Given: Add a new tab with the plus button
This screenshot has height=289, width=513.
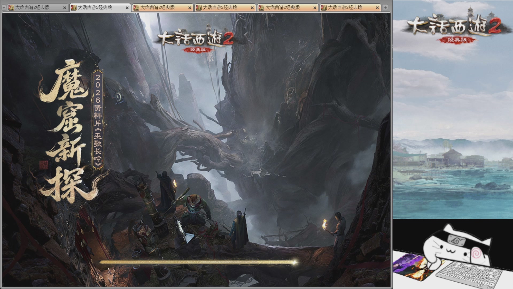Looking at the screenshot, I should pyautogui.click(x=385, y=7).
